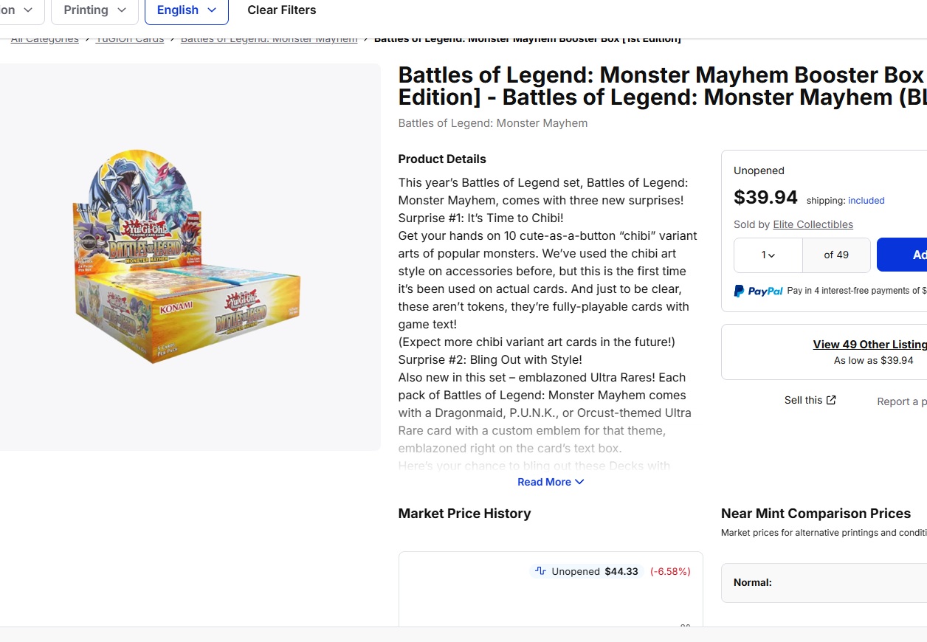
Task: Open the quantity selector showing 1
Action: point(768,255)
